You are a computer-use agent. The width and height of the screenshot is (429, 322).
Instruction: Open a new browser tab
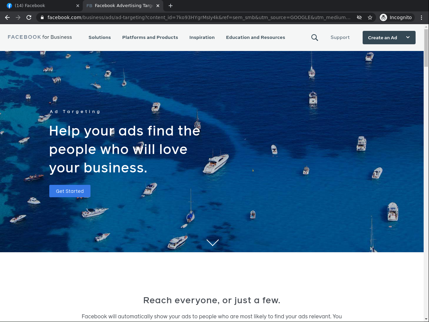(171, 6)
